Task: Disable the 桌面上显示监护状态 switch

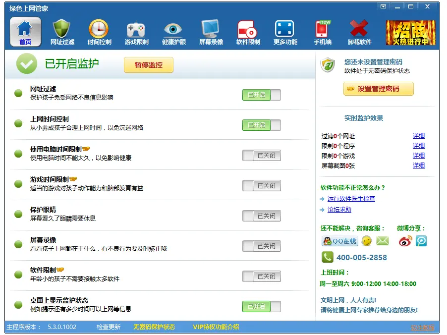Action: click(261, 307)
